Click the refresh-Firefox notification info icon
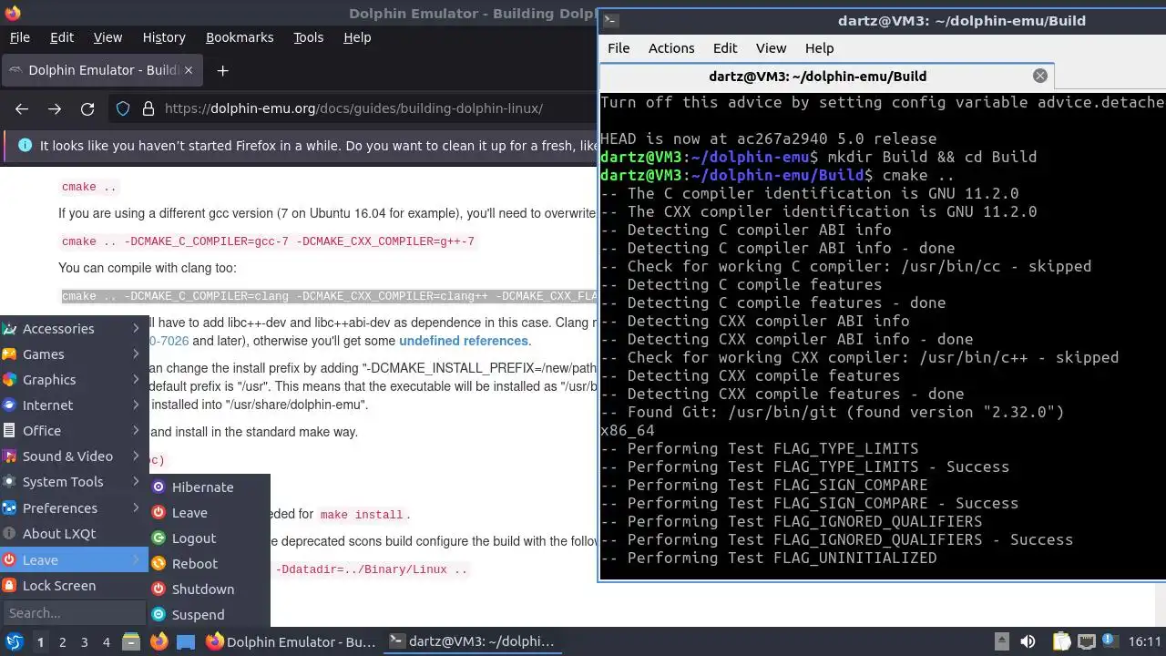Image resolution: width=1166 pixels, height=656 pixels. pyautogui.click(x=25, y=145)
